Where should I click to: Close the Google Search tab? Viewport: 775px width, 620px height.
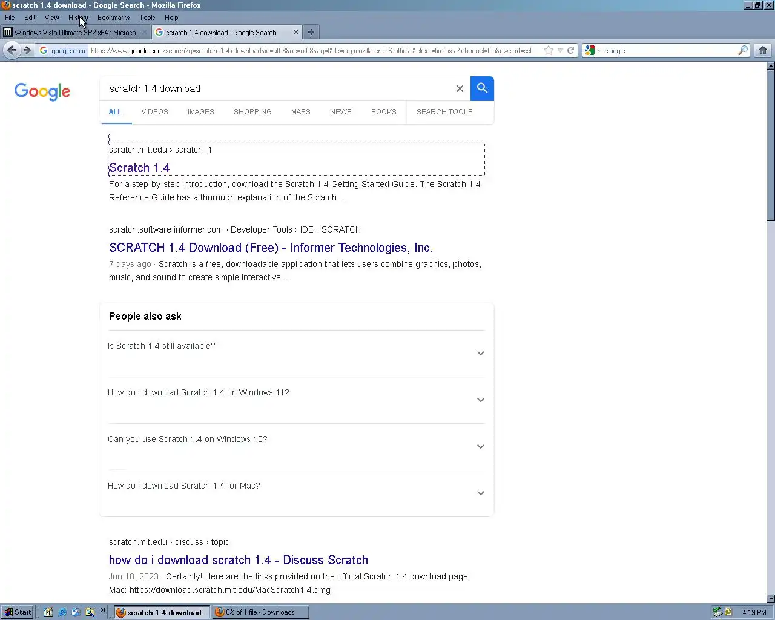(x=296, y=32)
